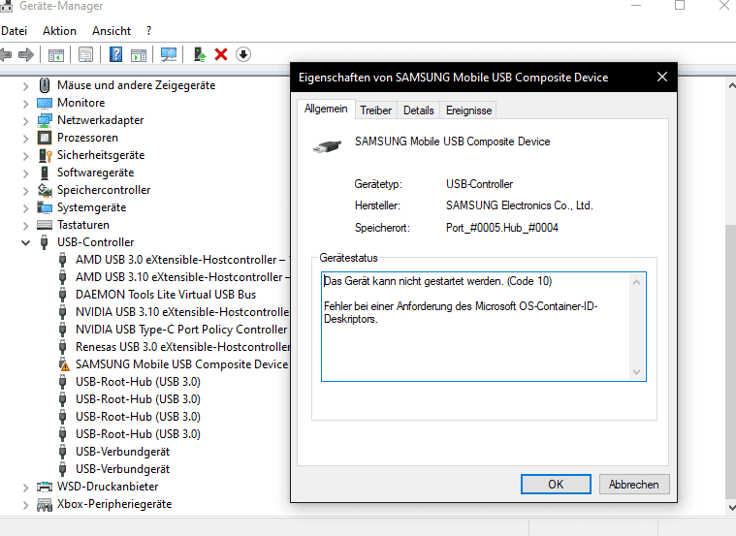Expand the Prozessoren category
This screenshot has width=736, height=536.
click(26, 139)
